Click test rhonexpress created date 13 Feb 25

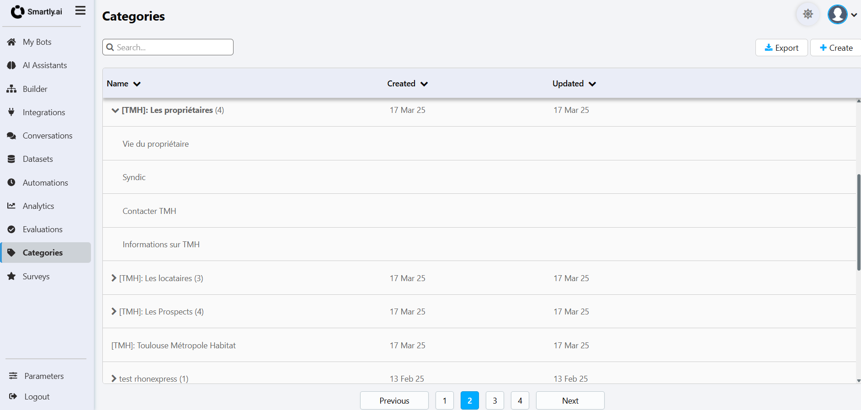407,378
